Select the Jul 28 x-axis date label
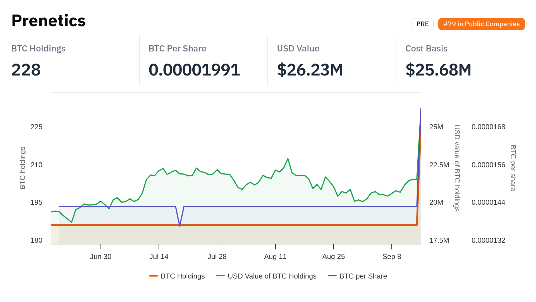Viewport: 536px width, 302px height. coord(217,256)
